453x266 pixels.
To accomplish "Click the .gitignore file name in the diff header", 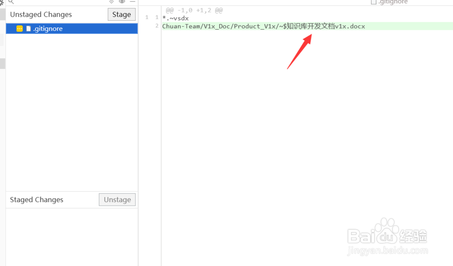I will pos(393,2).
